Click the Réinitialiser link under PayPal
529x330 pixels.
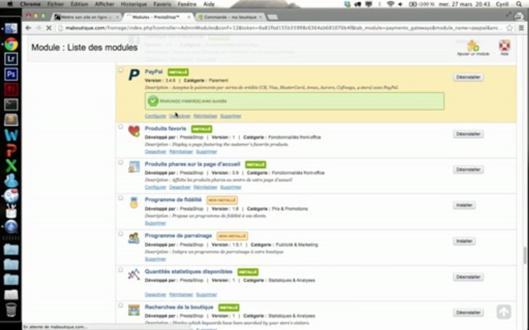coord(205,116)
